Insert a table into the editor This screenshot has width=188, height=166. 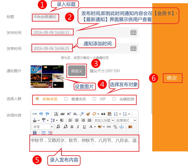click(44, 133)
